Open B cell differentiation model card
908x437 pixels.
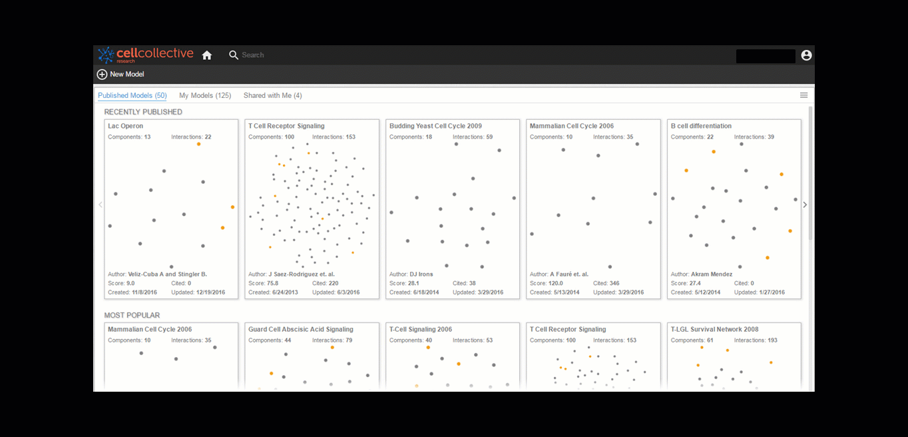[x=734, y=209]
